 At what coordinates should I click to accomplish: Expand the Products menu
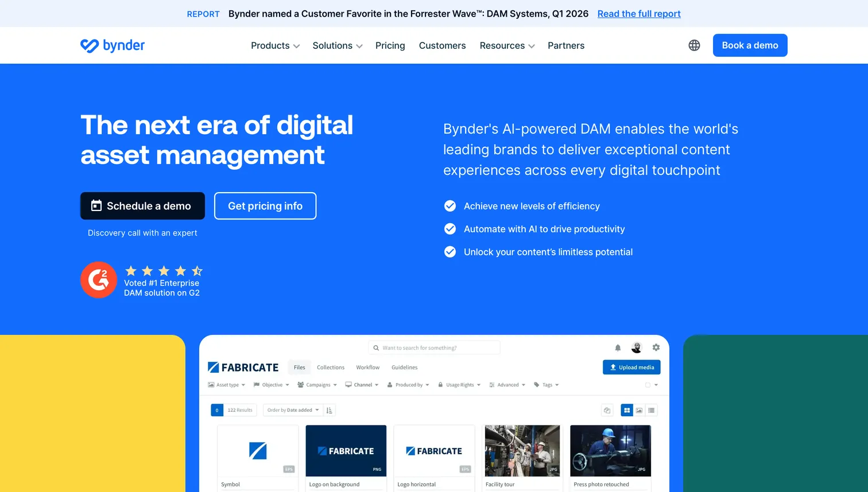(275, 45)
